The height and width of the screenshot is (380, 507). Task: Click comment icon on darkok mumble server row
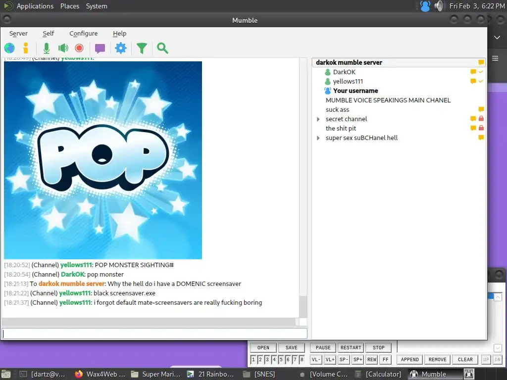pyautogui.click(x=481, y=62)
